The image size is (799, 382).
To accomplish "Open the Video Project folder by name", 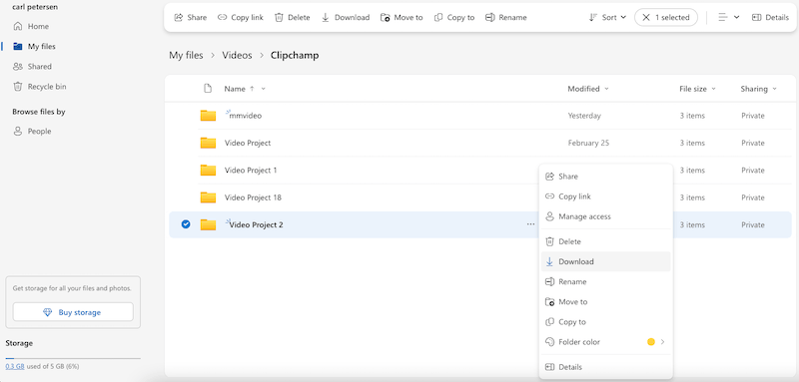I will click(x=248, y=143).
